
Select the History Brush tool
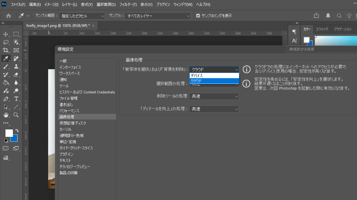[5, 74]
